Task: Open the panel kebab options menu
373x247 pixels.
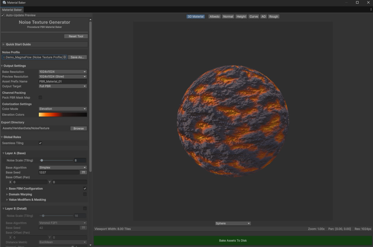Action: (x=371, y=10)
